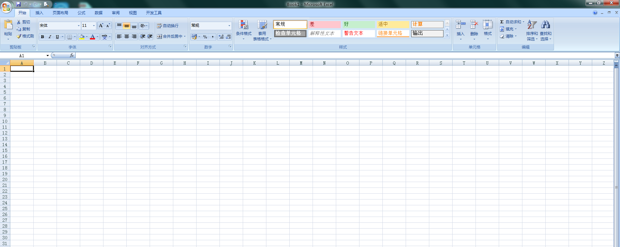The image size is (620, 247).
Task: Apply the 警告文本 cell style
Action: click(358, 33)
